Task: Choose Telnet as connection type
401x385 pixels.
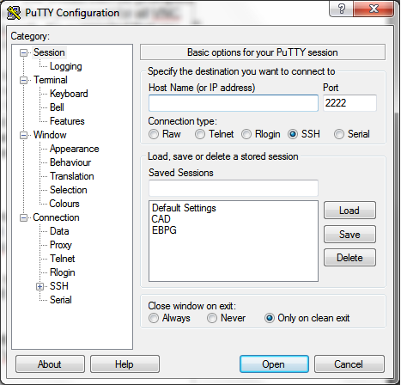Action: pos(200,134)
